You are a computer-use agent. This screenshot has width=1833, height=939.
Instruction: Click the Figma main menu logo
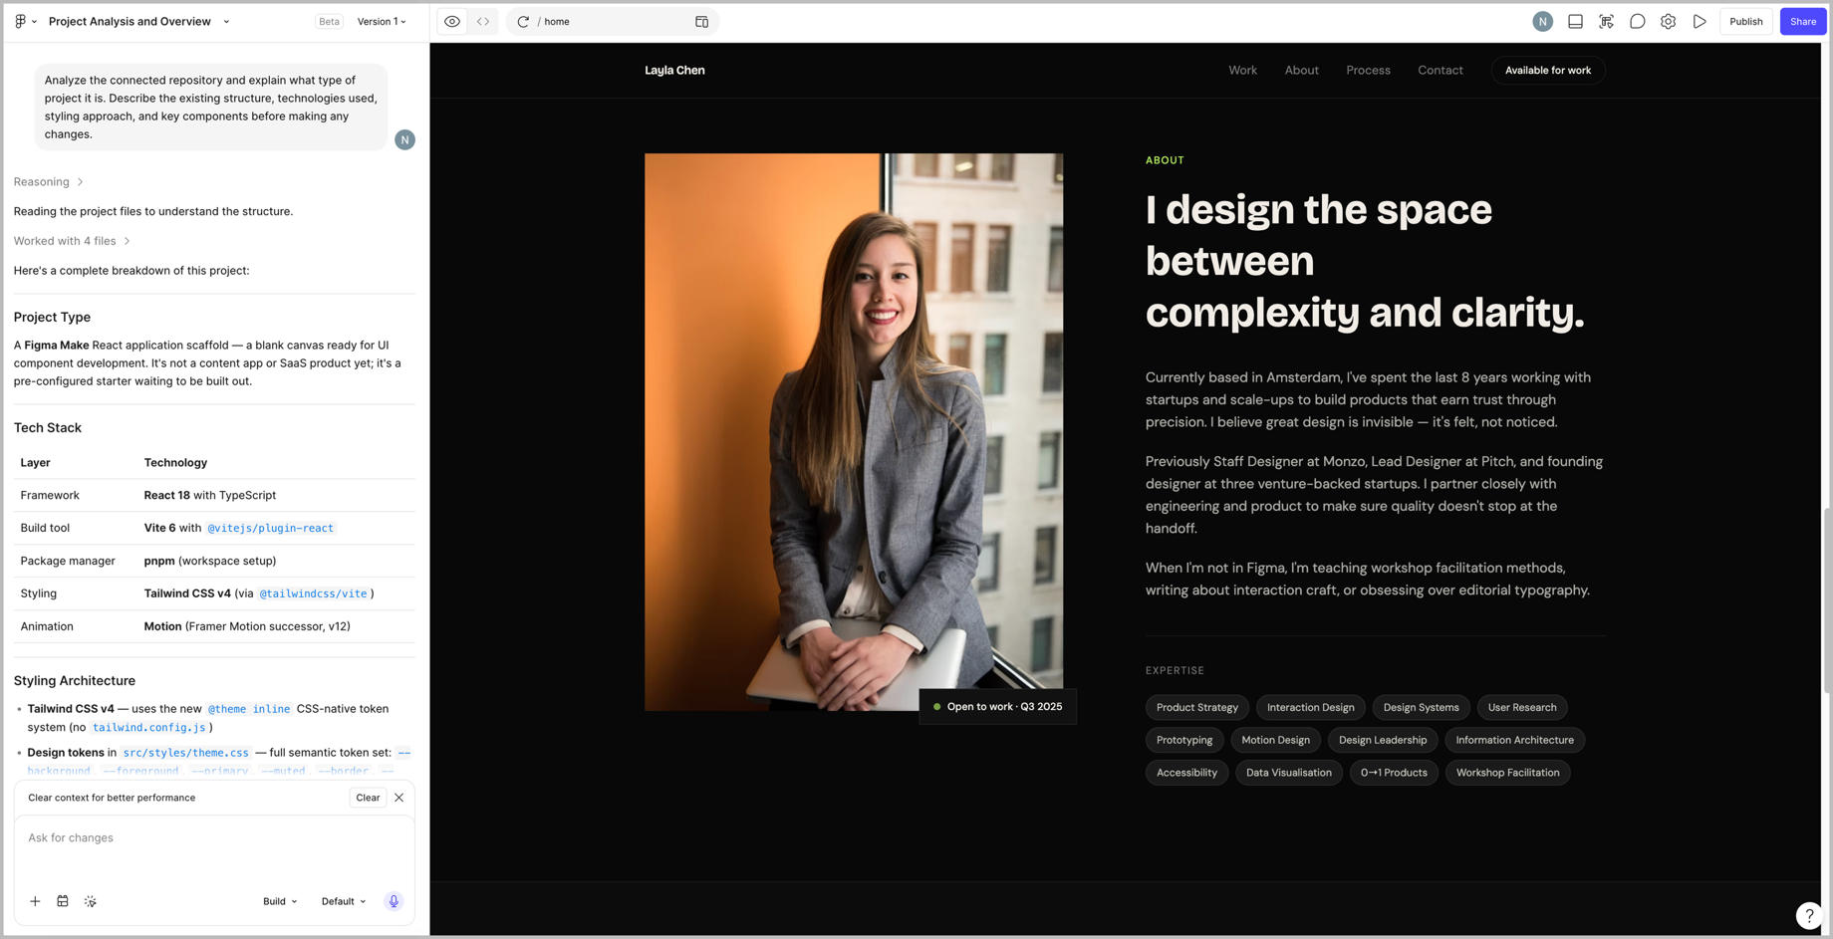pyautogui.click(x=25, y=21)
